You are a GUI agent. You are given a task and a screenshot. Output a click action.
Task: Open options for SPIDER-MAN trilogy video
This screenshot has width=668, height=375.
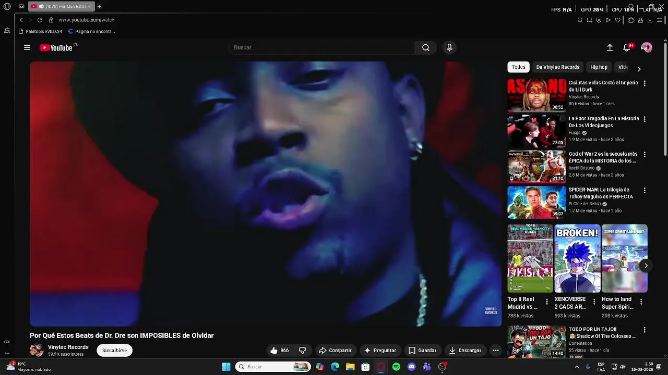(645, 191)
